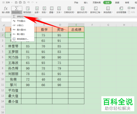Open the Math and Trig functions icon

(96, 8)
